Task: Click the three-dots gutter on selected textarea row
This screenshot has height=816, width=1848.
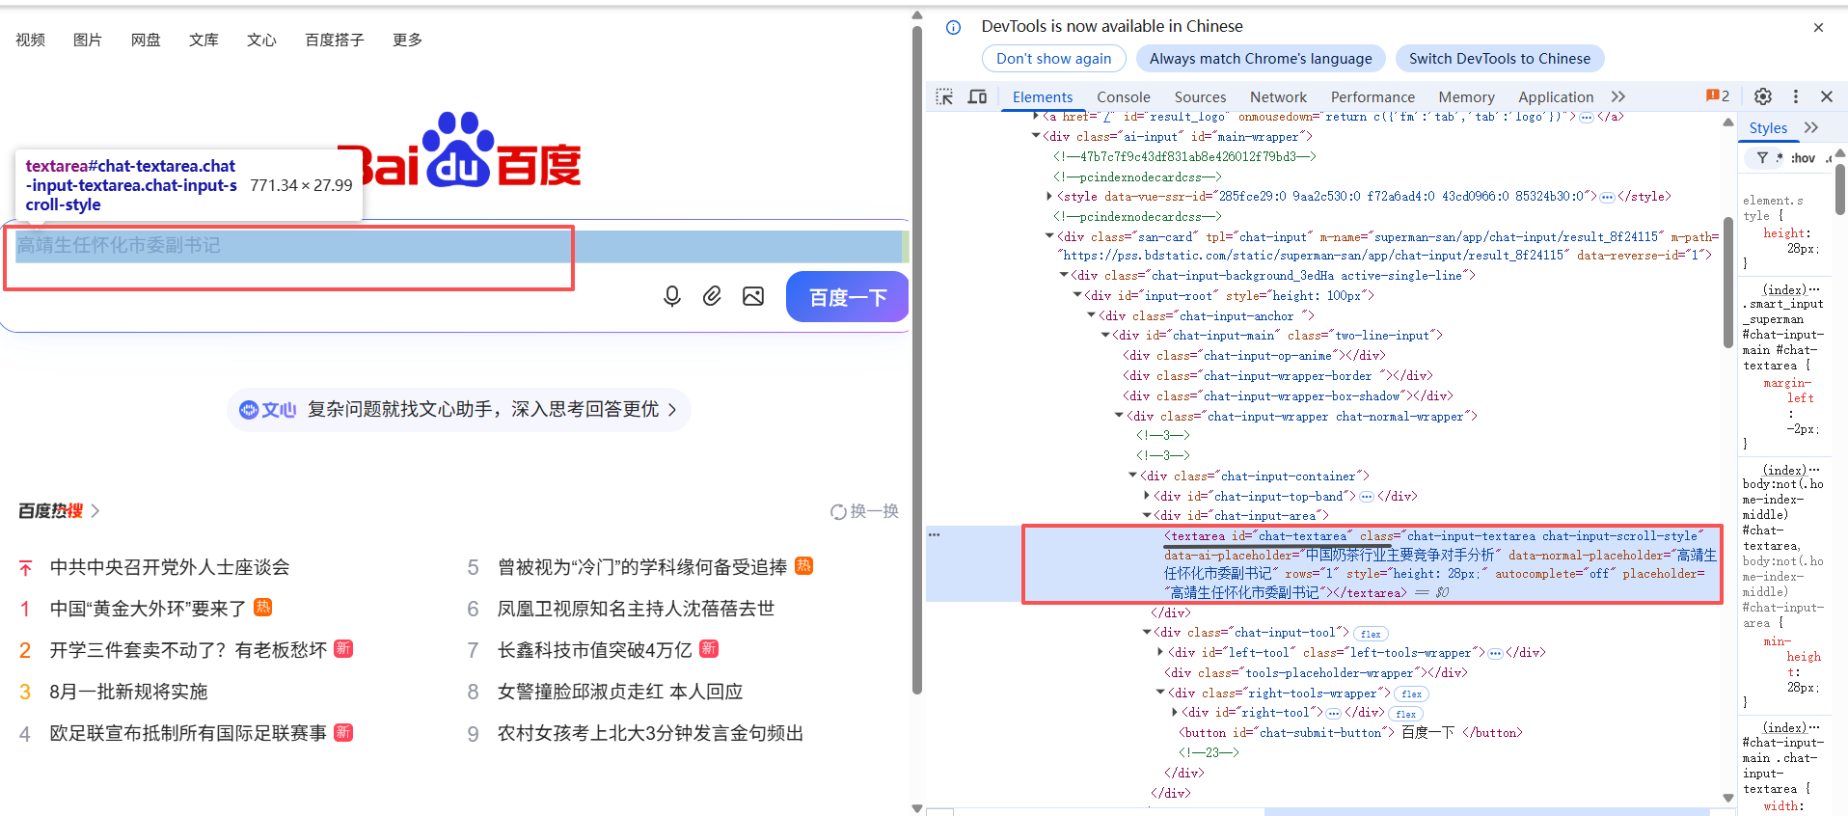Action: pos(934,534)
